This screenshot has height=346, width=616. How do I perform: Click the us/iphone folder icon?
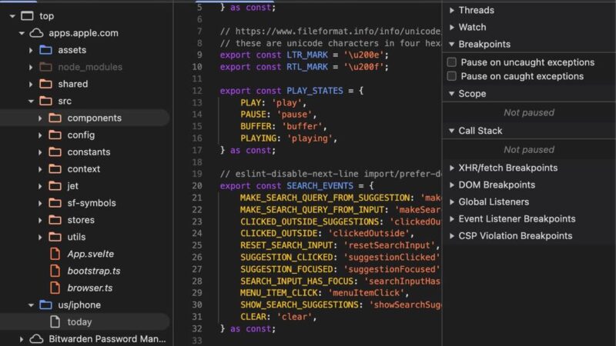(45, 304)
